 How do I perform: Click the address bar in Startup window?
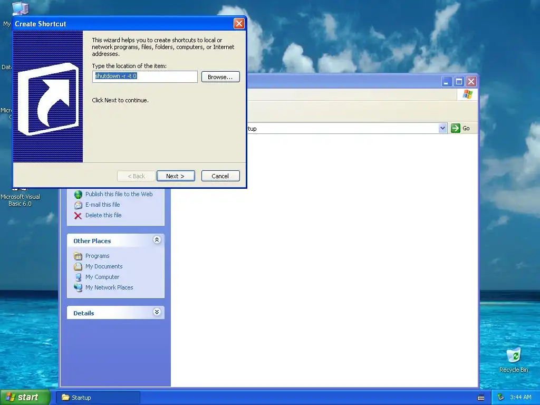pyautogui.click(x=343, y=129)
